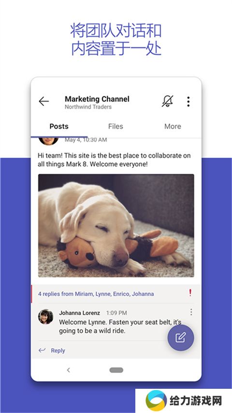
Task: Tap the back arrow beside Marketing Channel
Action: (x=43, y=101)
